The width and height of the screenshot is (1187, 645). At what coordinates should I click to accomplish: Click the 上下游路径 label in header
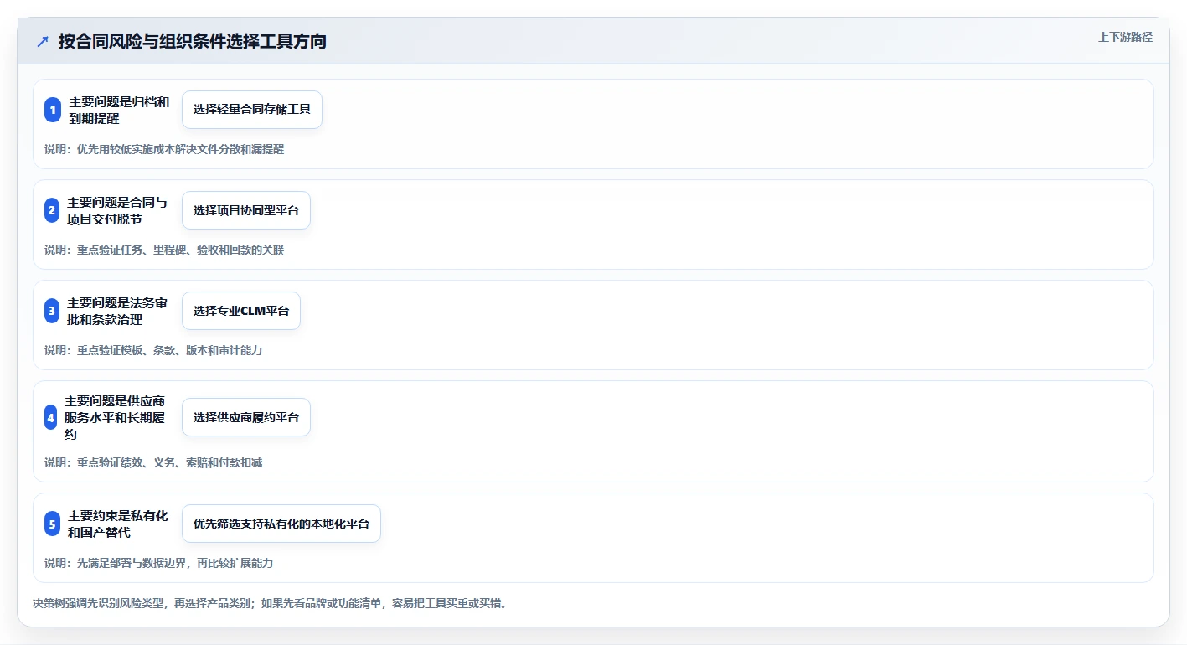coord(1125,37)
